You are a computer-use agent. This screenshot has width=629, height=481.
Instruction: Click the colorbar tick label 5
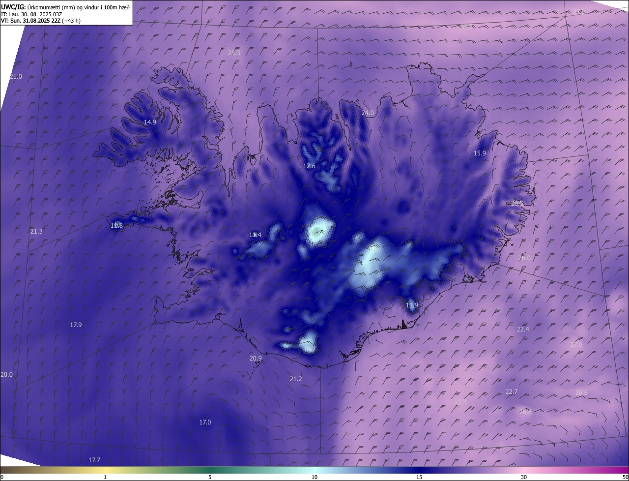(x=210, y=478)
